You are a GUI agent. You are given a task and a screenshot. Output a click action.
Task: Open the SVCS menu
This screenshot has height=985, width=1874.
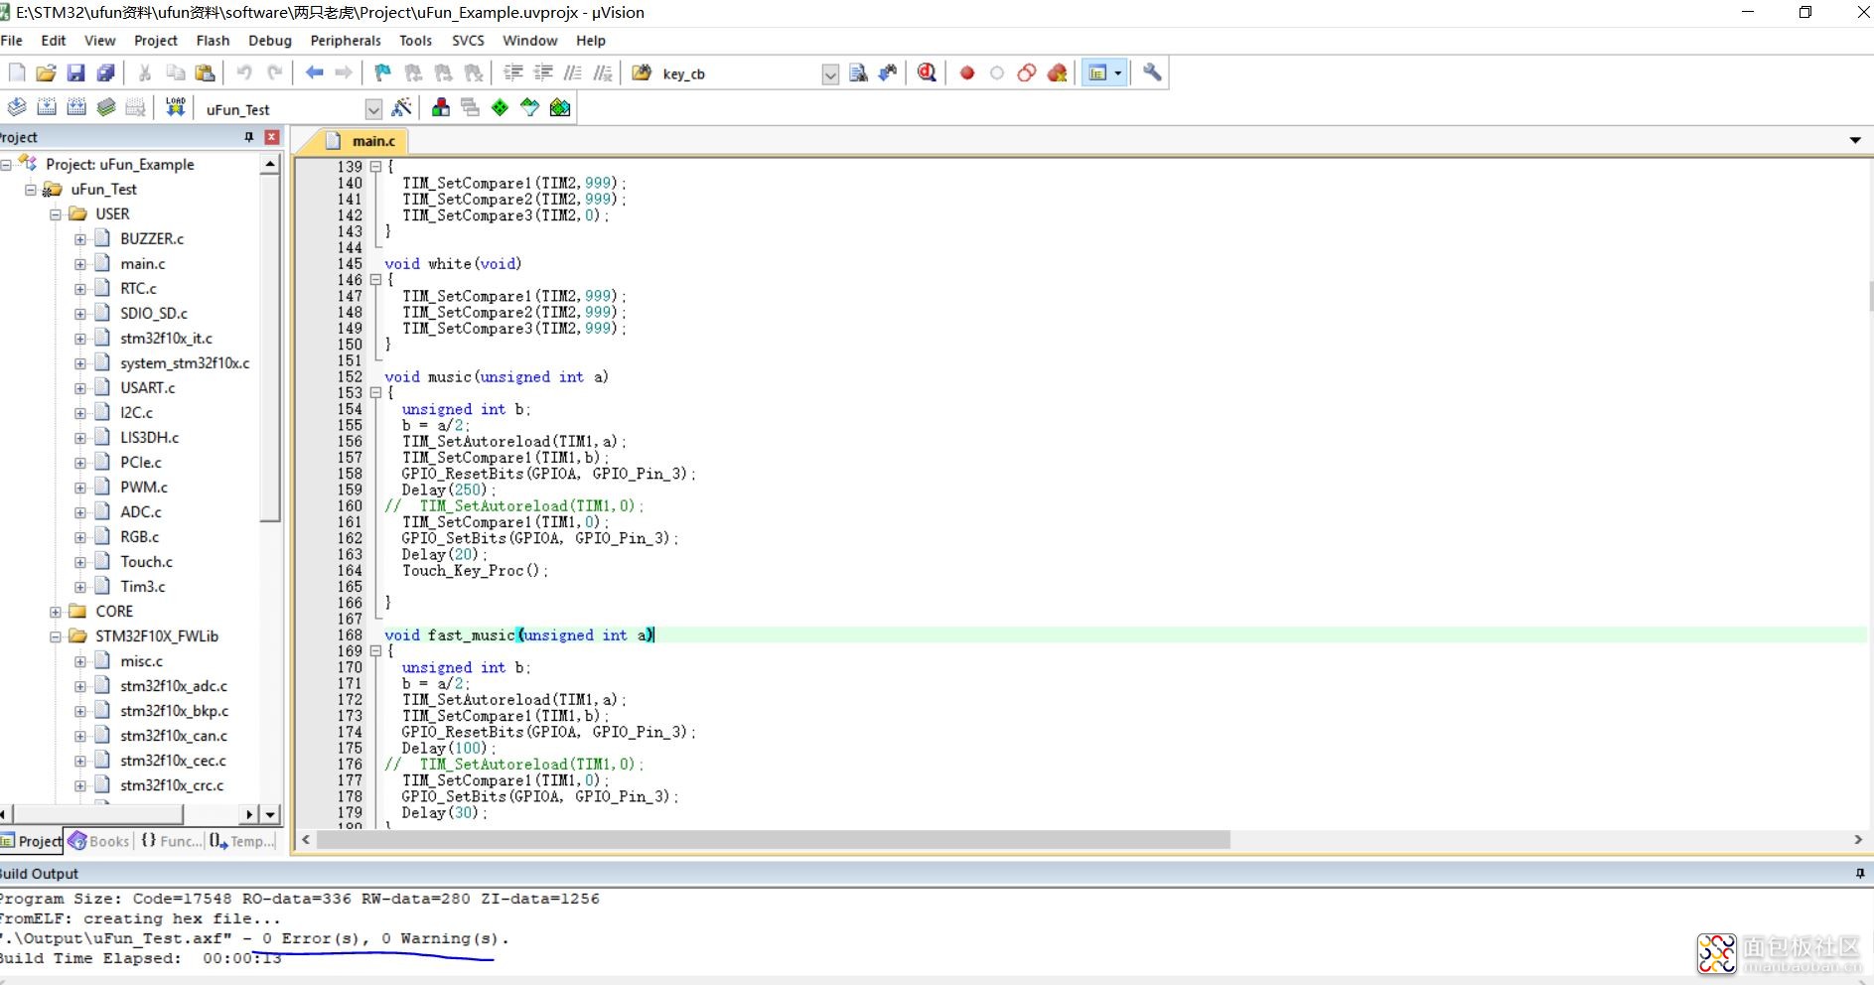pos(468,41)
